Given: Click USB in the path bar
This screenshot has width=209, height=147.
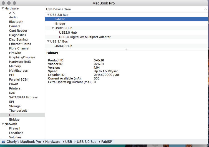Looking at the screenshot, I should click(x=69, y=142).
